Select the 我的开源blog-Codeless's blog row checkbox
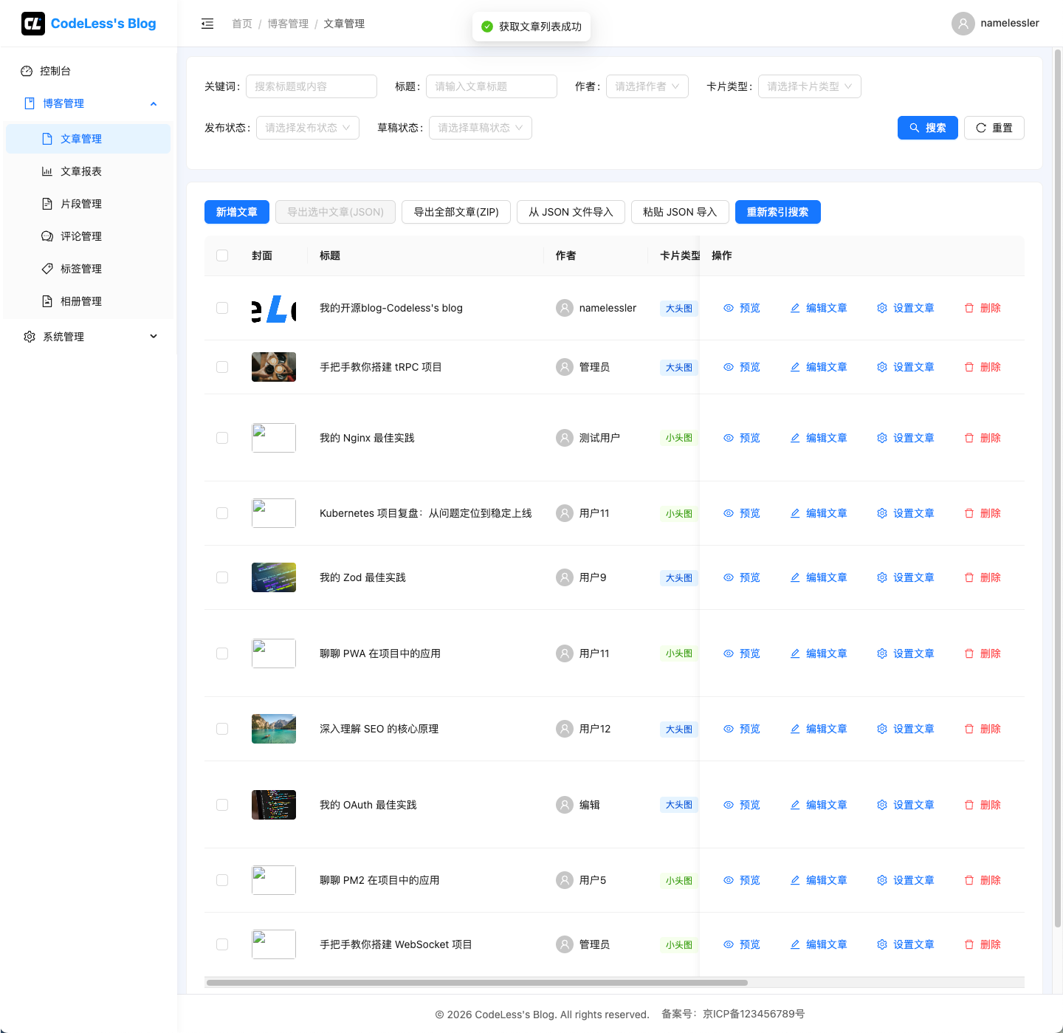The image size is (1063, 1033). [x=222, y=308]
